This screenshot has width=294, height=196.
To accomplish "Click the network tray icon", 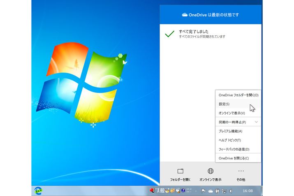I will (224, 191).
